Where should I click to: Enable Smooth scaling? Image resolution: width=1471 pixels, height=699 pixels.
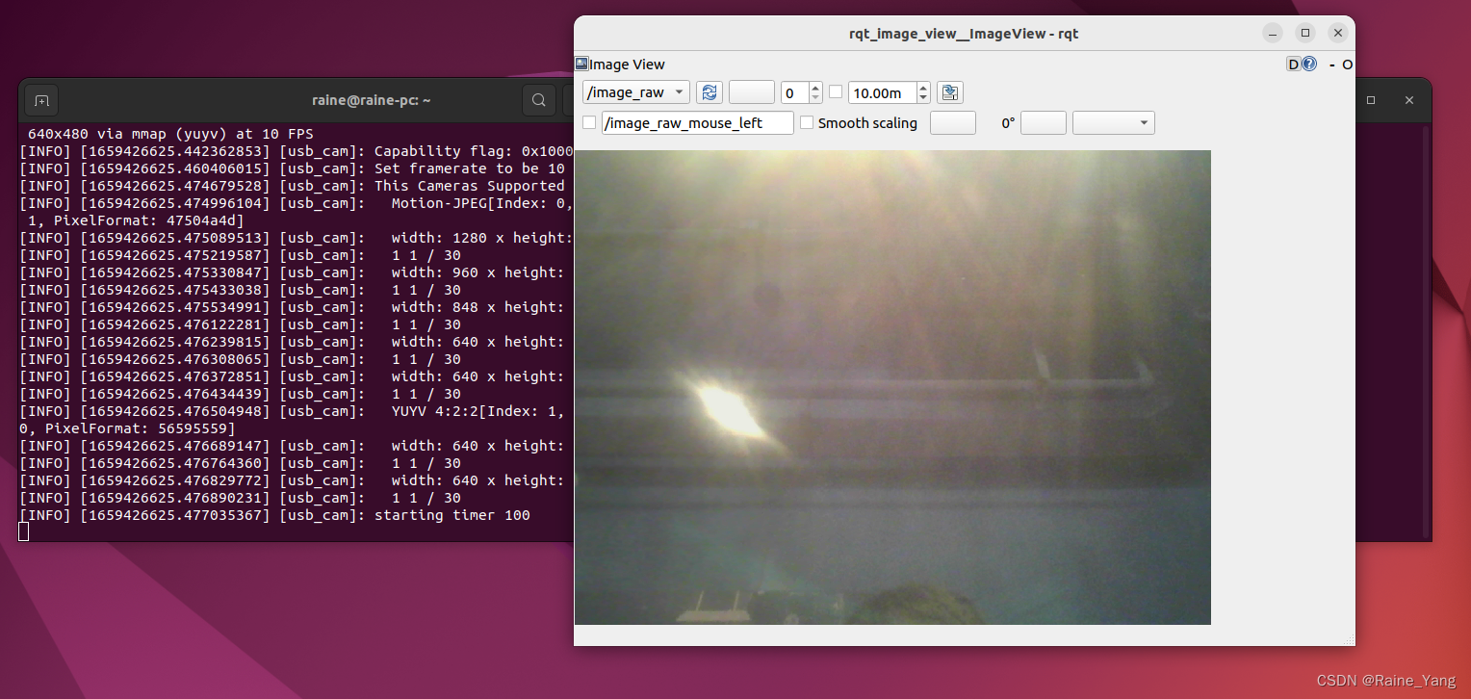tap(807, 123)
